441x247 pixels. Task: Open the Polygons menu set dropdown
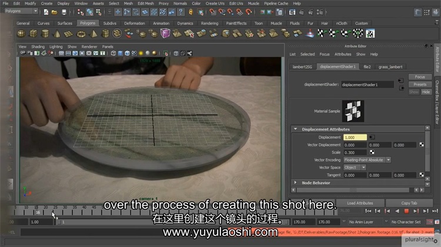click(x=21, y=11)
